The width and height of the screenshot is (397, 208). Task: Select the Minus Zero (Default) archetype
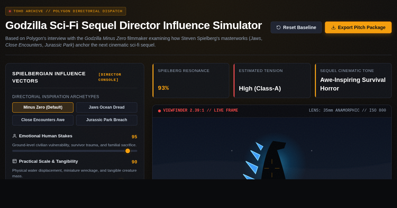[43, 107]
